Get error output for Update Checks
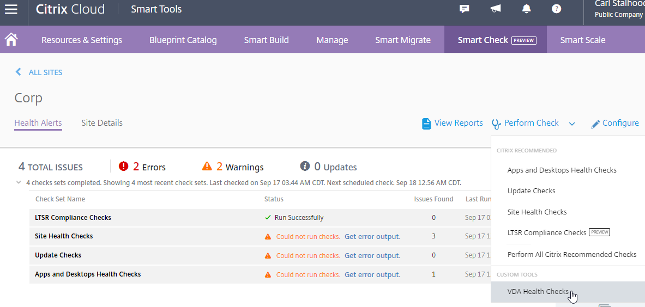Screen dimensions: 645x307 tap(372, 255)
